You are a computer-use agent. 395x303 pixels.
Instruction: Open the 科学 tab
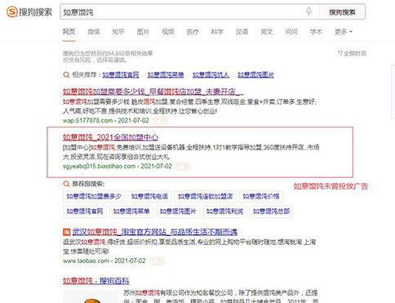coord(217,32)
